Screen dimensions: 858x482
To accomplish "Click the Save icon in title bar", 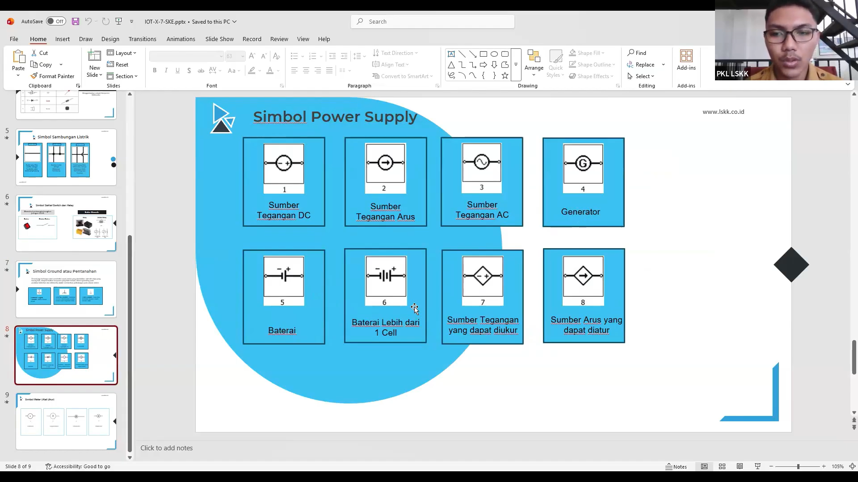I will tap(76, 21).
